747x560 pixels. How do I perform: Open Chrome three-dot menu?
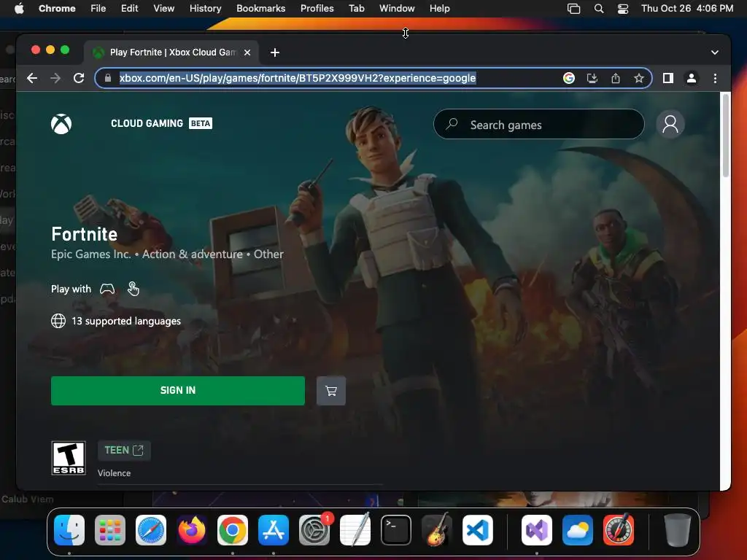click(715, 78)
